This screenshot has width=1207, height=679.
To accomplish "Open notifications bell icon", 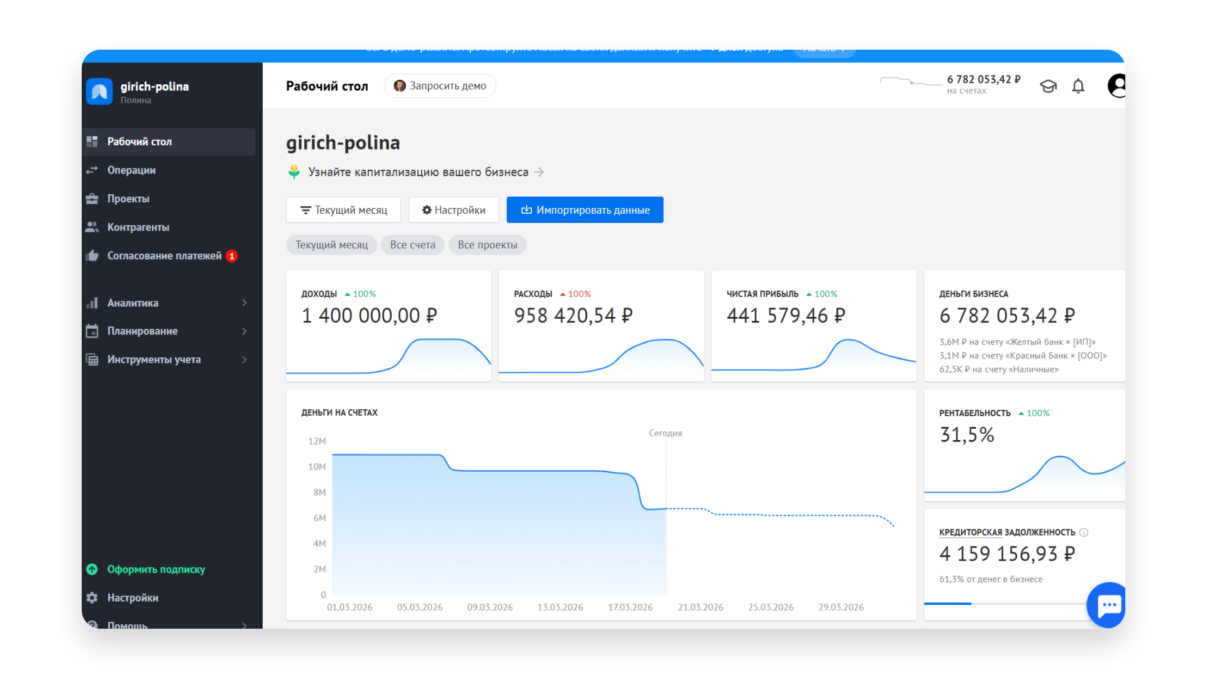I will point(1078,86).
